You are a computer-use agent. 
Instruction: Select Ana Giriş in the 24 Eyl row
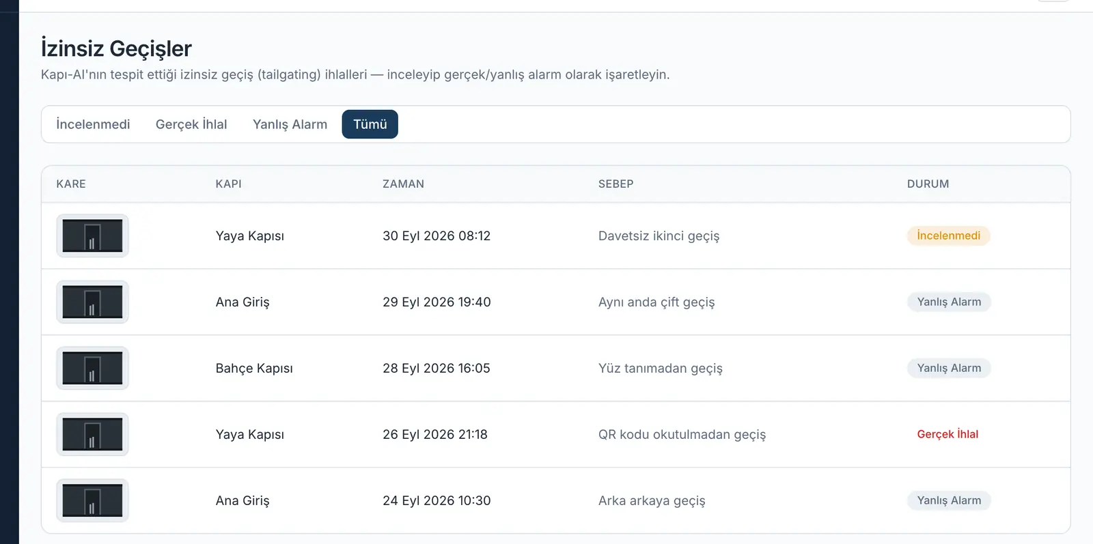(243, 500)
